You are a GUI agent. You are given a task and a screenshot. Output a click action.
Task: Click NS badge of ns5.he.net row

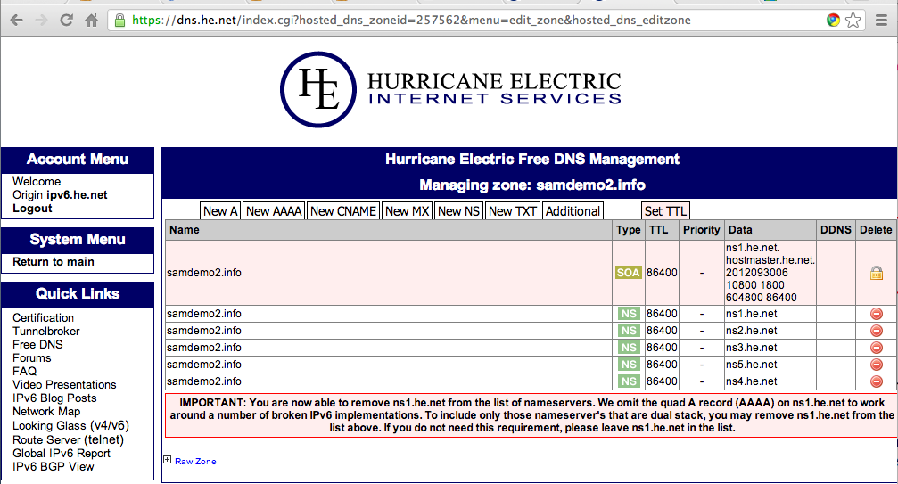[629, 365]
